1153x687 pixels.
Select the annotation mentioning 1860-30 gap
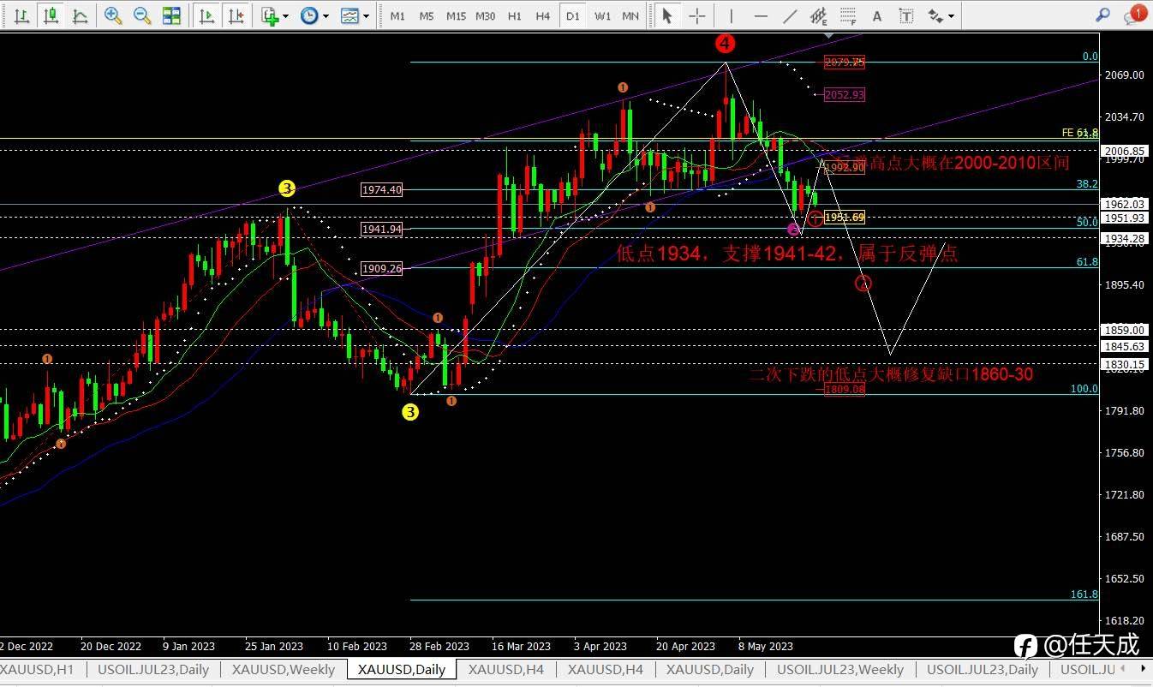(x=891, y=374)
